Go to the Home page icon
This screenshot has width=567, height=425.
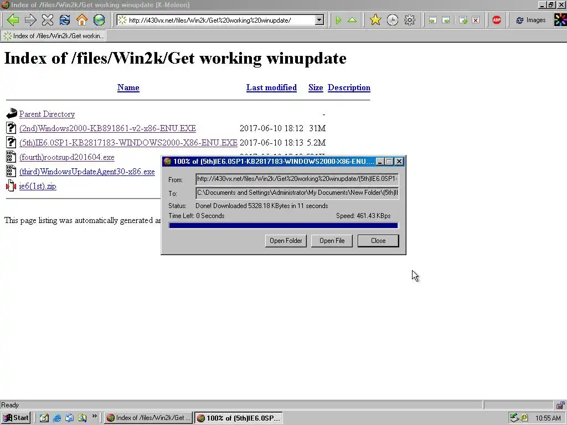(x=82, y=20)
